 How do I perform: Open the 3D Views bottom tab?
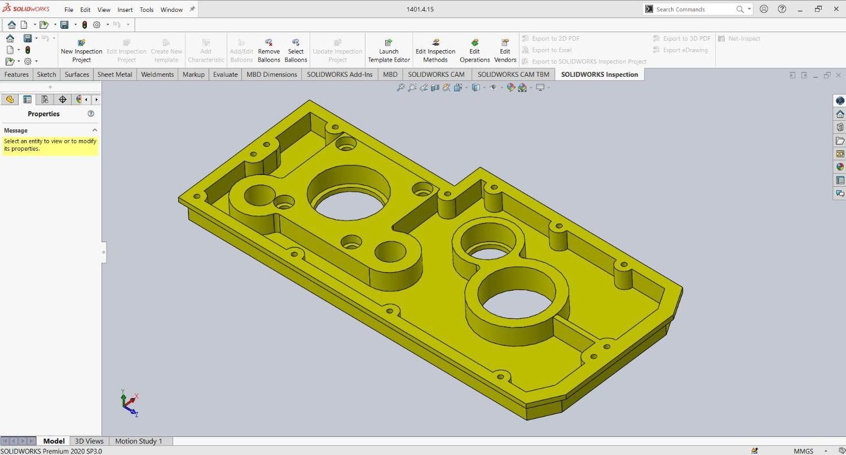coord(89,441)
